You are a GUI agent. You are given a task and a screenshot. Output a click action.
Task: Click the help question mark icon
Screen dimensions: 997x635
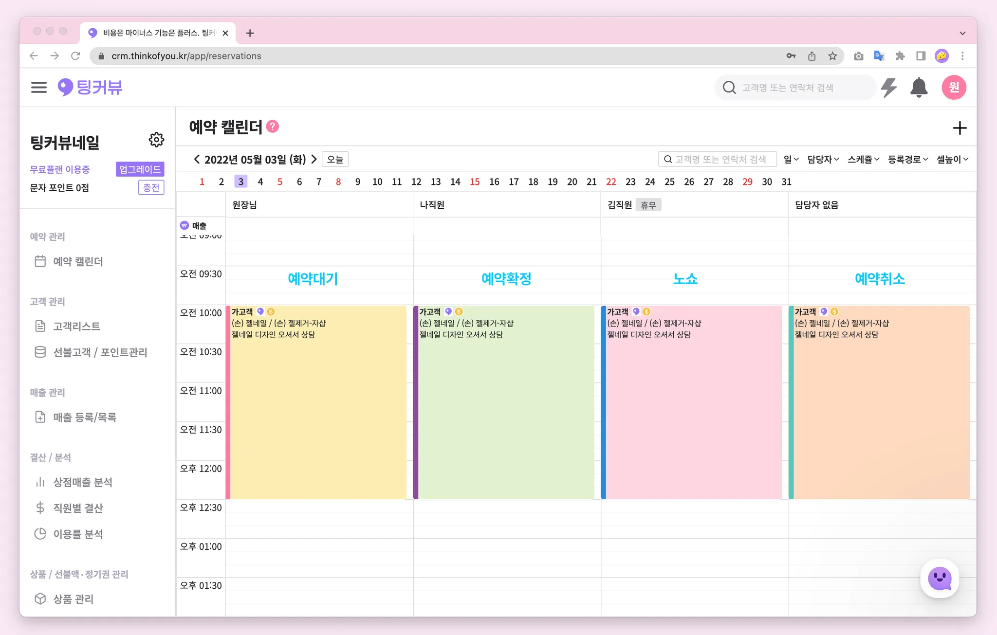[x=273, y=127]
